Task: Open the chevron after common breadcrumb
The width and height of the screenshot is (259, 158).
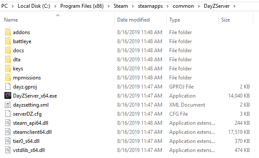Action: pos(199,6)
